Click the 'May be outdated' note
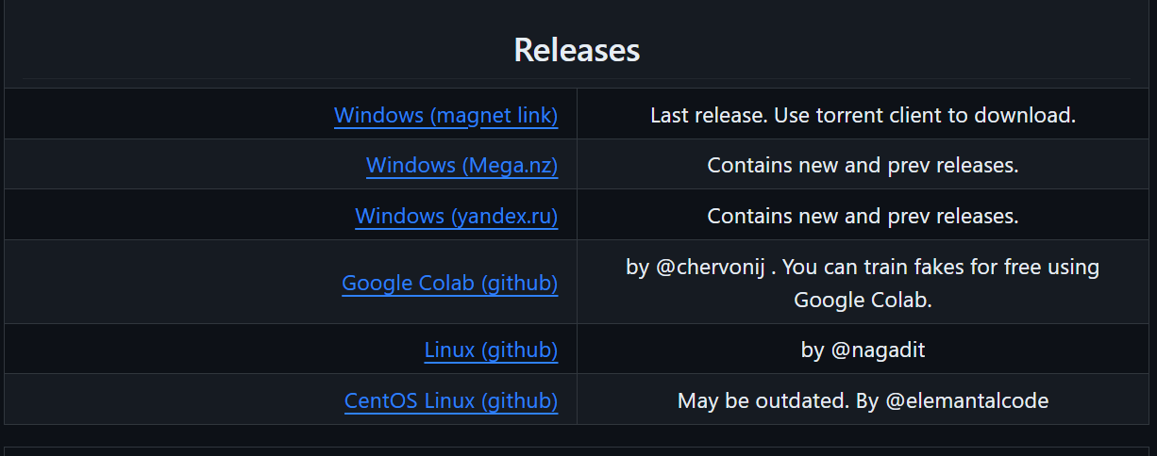 click(763, 401)
